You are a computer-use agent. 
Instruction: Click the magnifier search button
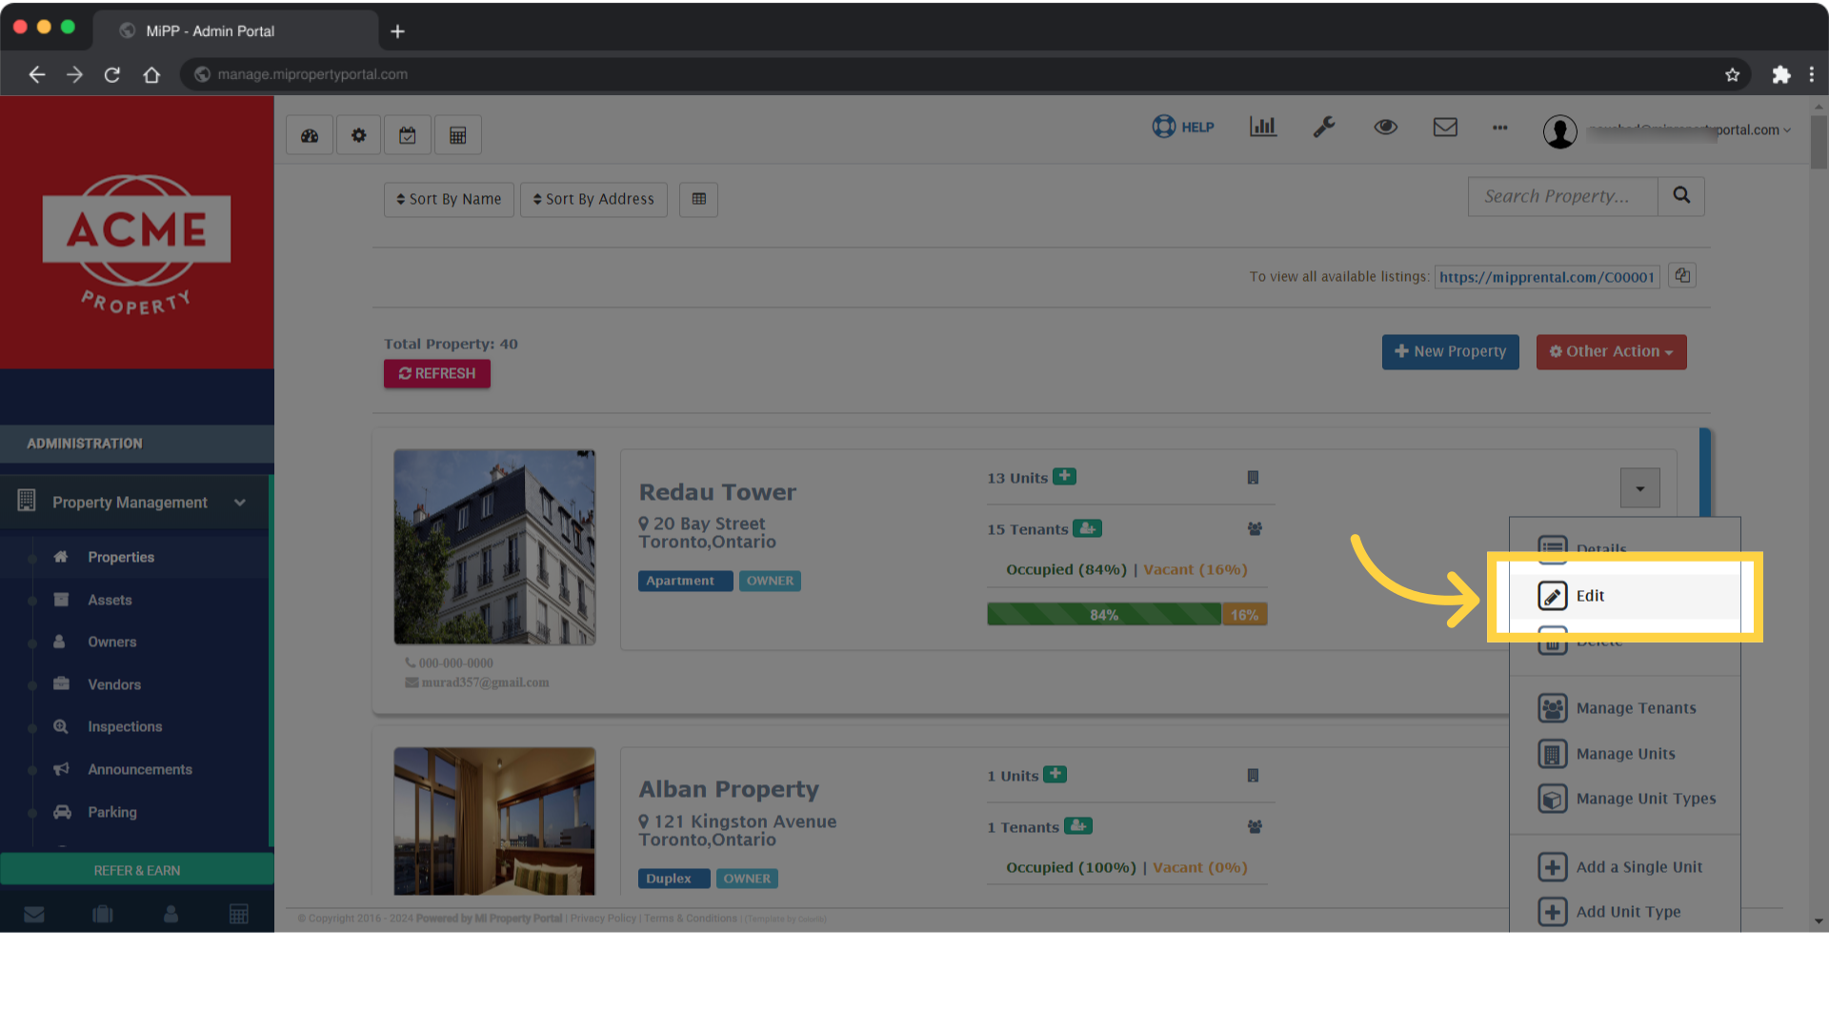click(1681, 196)
